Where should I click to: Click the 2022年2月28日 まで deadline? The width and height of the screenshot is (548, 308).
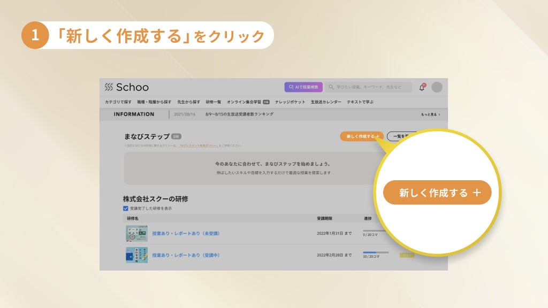[x=334, y=255]
